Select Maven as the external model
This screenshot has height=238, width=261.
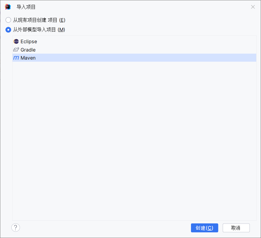pyautogui.click(x=28, y=58)
